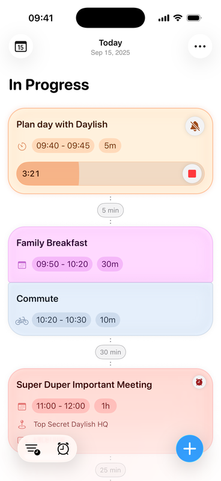221x481 pixels.
Task: Toggle the red alarm icon on Important Meeting
Action: click(x=199, y=382)
